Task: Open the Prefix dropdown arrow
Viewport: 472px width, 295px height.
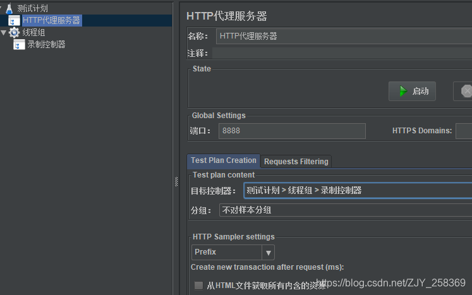Action: point(268,252)
